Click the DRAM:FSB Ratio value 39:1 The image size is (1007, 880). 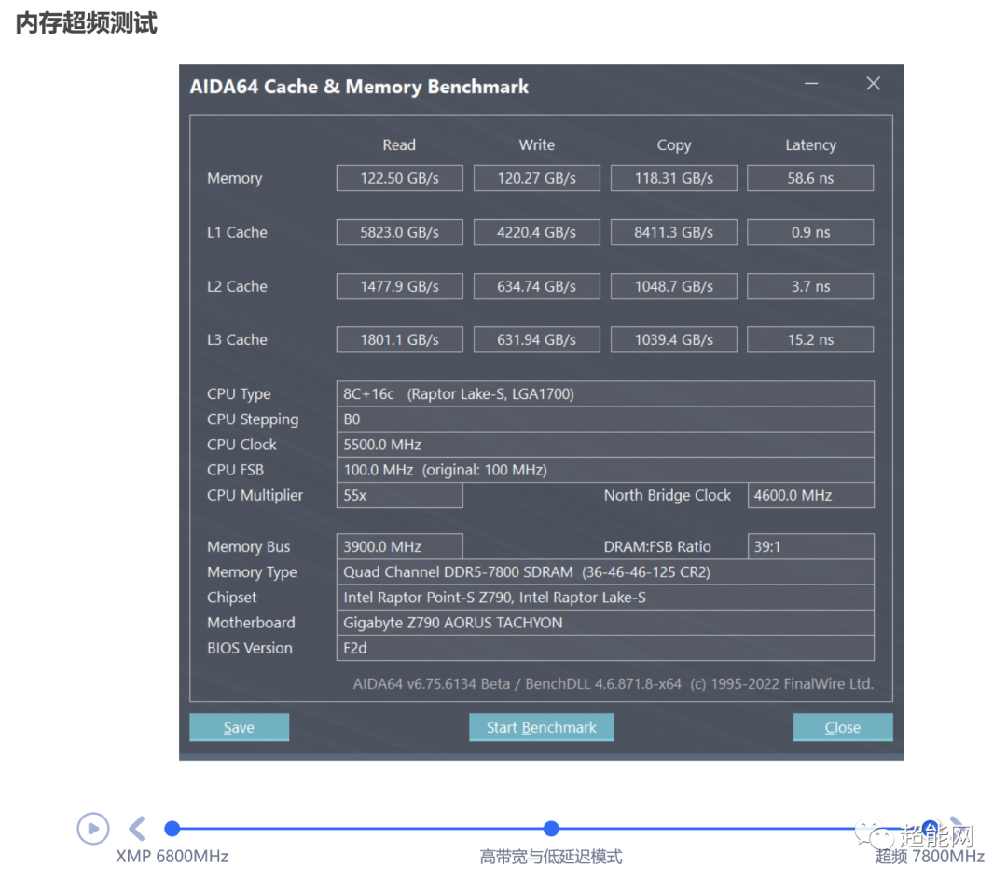click(x=810, y=546)
